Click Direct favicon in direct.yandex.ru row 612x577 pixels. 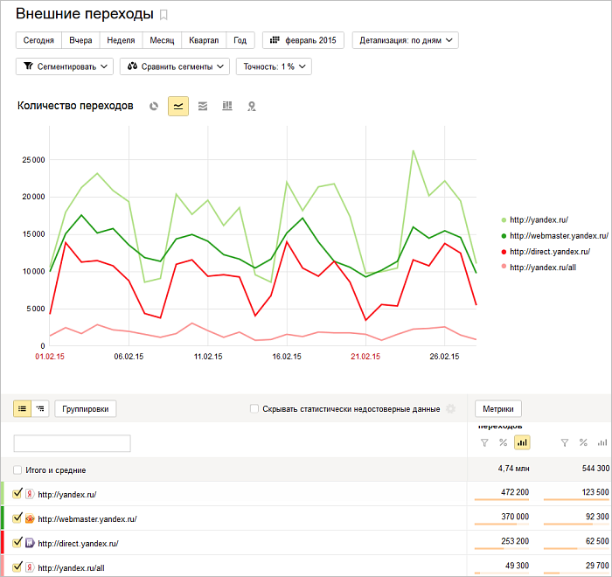click(30, 543)
